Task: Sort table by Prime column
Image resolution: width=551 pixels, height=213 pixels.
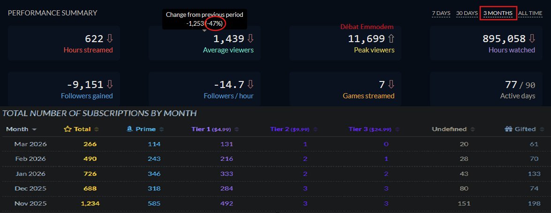Action: click(145, 129)
